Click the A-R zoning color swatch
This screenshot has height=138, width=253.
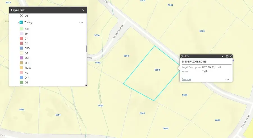click(21, 29)
